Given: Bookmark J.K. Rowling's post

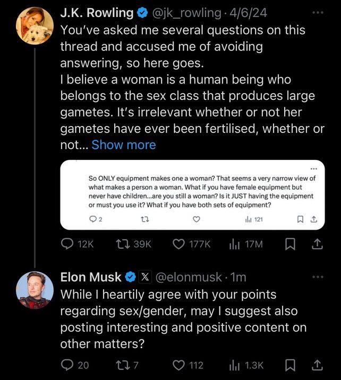Looking at the screenshot, I should pos(291,244).
